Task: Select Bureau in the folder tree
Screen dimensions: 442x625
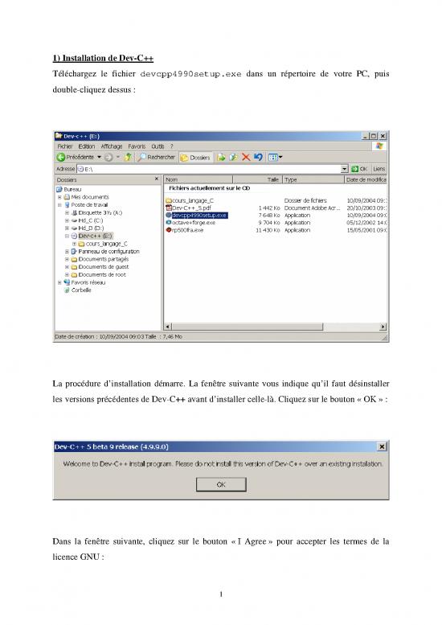Action: (72, 189)
